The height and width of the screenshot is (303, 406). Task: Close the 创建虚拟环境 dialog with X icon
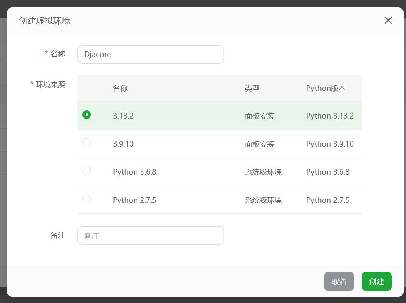click(x=388, y=20)
